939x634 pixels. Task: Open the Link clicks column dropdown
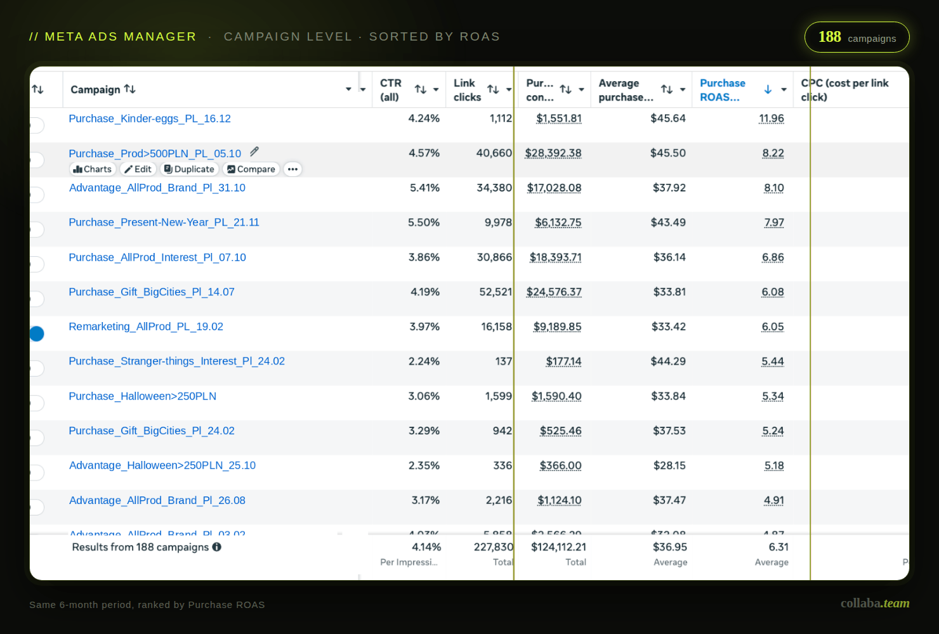click(x=509, y=89)
